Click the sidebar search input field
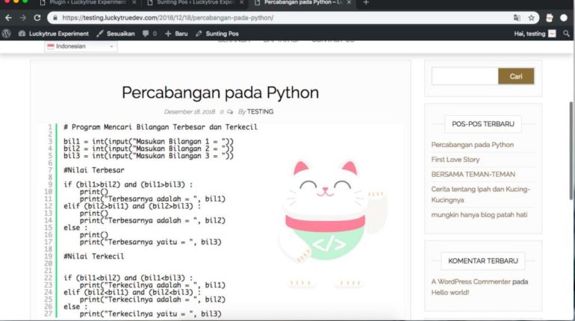 coord(464,76)
